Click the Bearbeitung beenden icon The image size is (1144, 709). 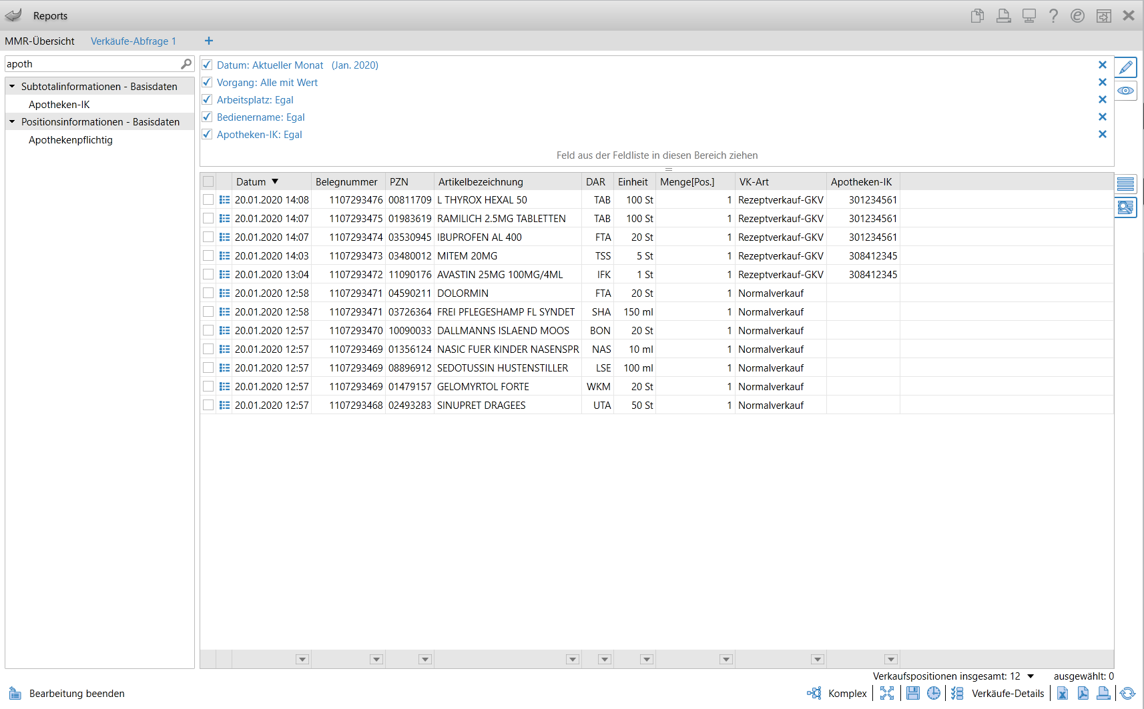(15, 693)
